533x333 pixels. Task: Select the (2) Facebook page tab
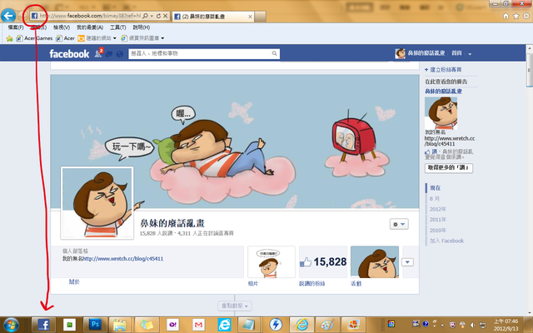point(213,17)
